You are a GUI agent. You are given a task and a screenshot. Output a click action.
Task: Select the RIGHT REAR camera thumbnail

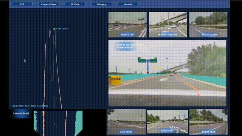[208, 122]
